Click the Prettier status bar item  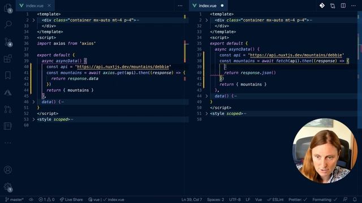coord(298,200)
